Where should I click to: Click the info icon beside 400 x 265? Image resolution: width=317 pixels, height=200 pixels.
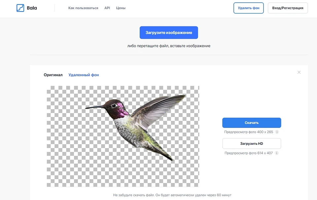click(277, 132)
